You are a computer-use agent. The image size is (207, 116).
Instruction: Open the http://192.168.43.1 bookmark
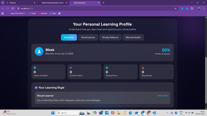tap(17, 13)
